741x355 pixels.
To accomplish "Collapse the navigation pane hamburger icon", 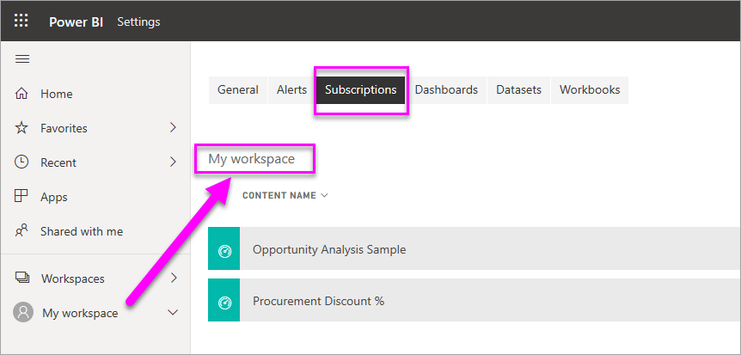I will [x=22, y=58].
